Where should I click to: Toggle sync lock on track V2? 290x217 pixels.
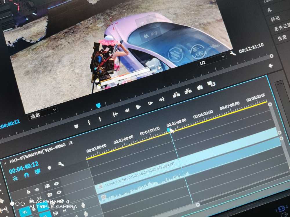[x=50, y=195]
